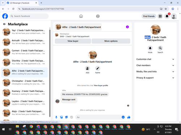The height and width of the screenshot is (135, 181).
Task: Click the Message sent bubble
Action: [x=69, y=100]
